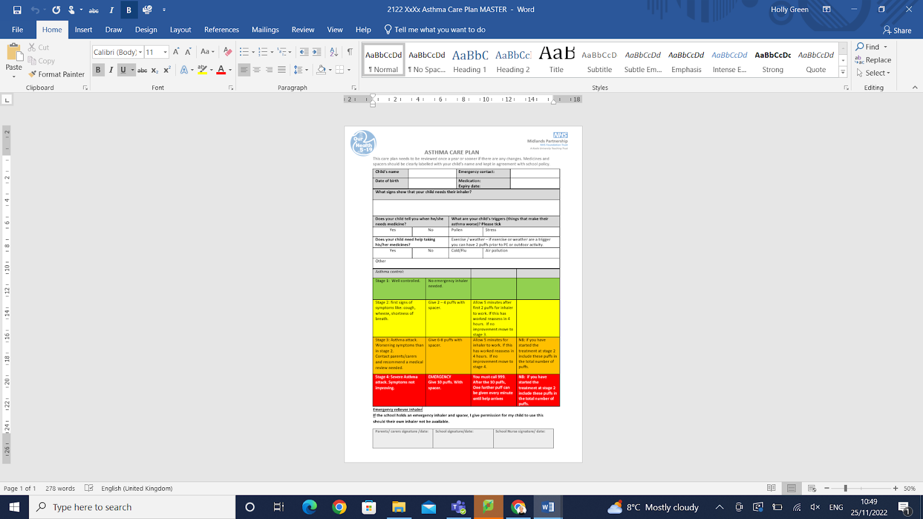Toggle bold in Quick Access Toolbar

pos(129,10)
